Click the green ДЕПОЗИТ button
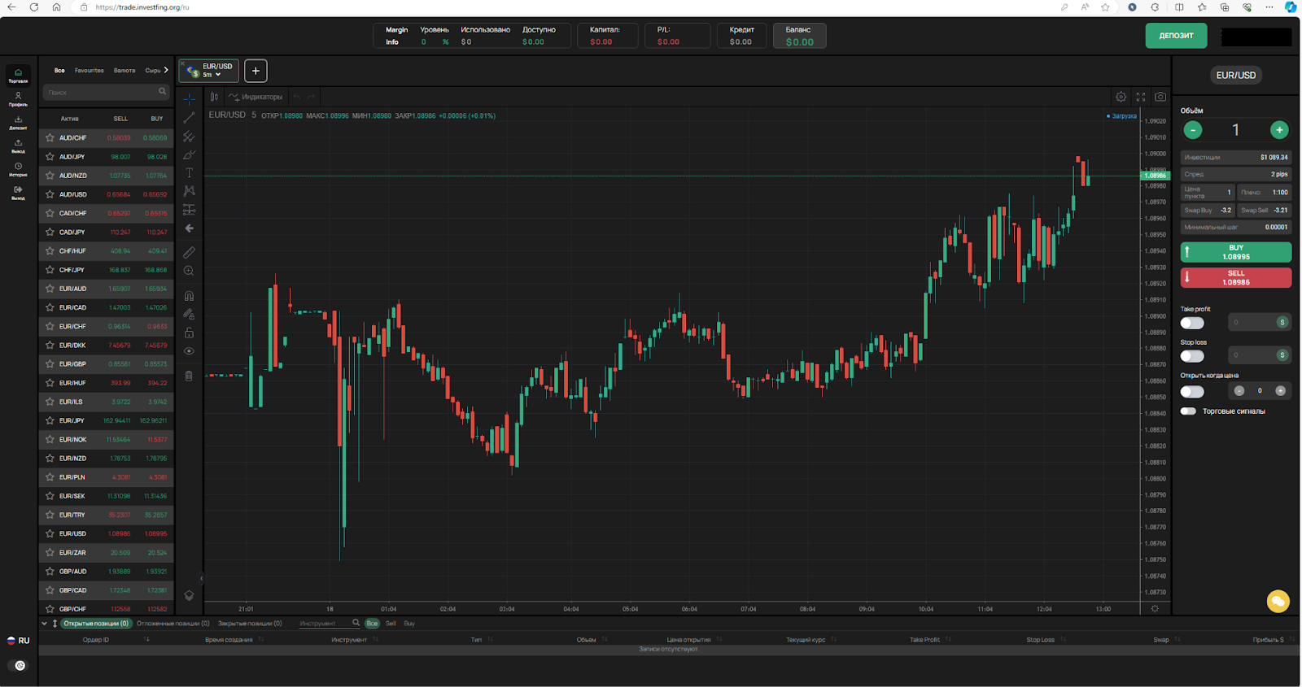Image resolution: width=1302 pixels, height=687 pixels. pyautogui.click(x=1176, y=36)
